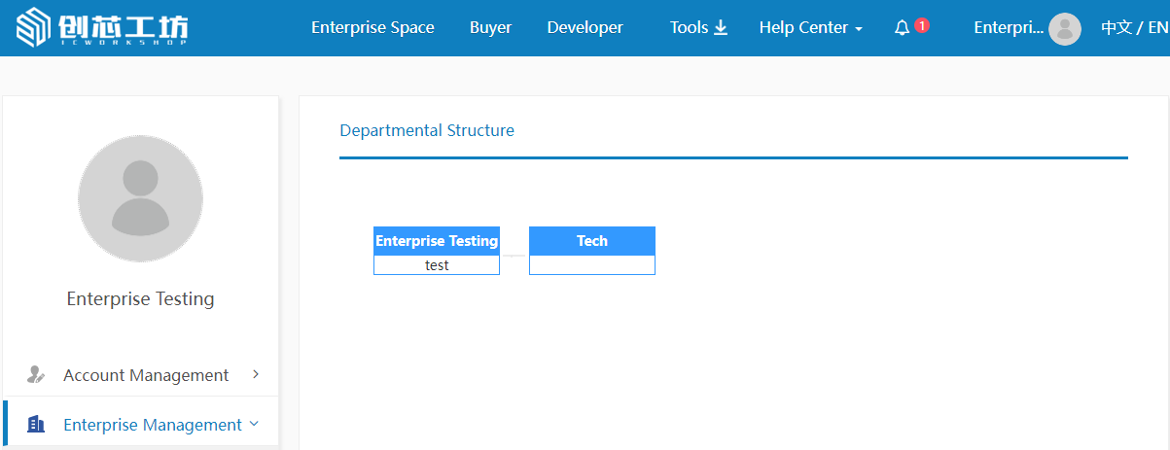Screen dimensions: 1170x450
Task: Click the 创芯工坊 logo in the header
Action: [102, 28]
